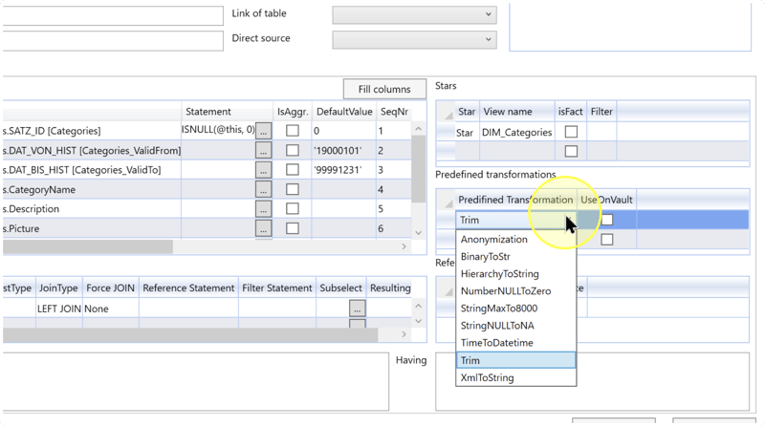
Task: Select Anonymization from transformation list
Action: tap(515, 240)
